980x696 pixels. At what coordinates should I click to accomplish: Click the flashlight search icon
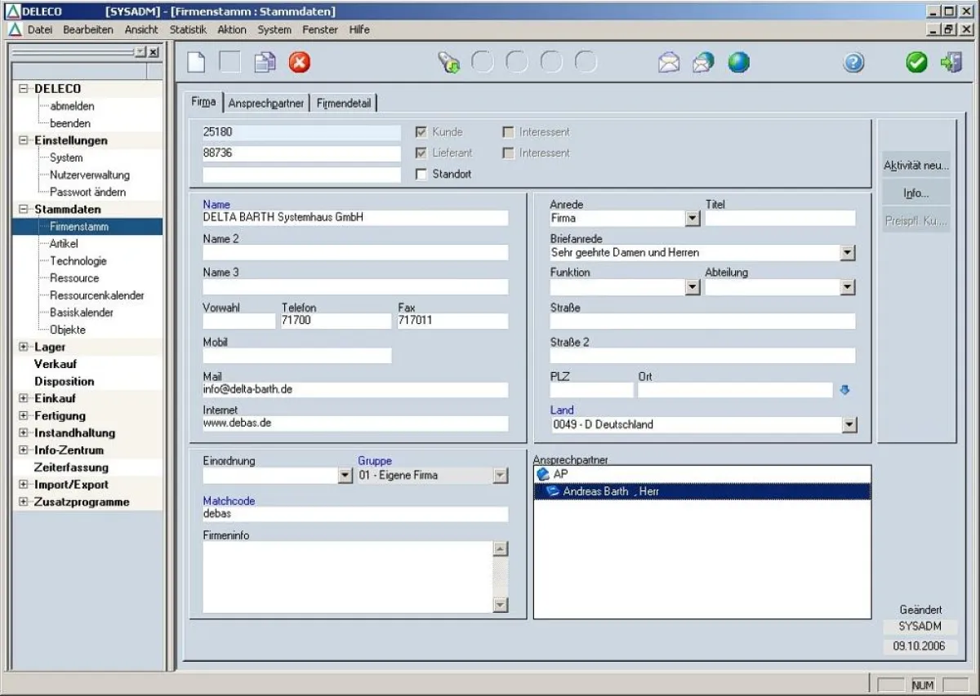(x=448, y=63)
